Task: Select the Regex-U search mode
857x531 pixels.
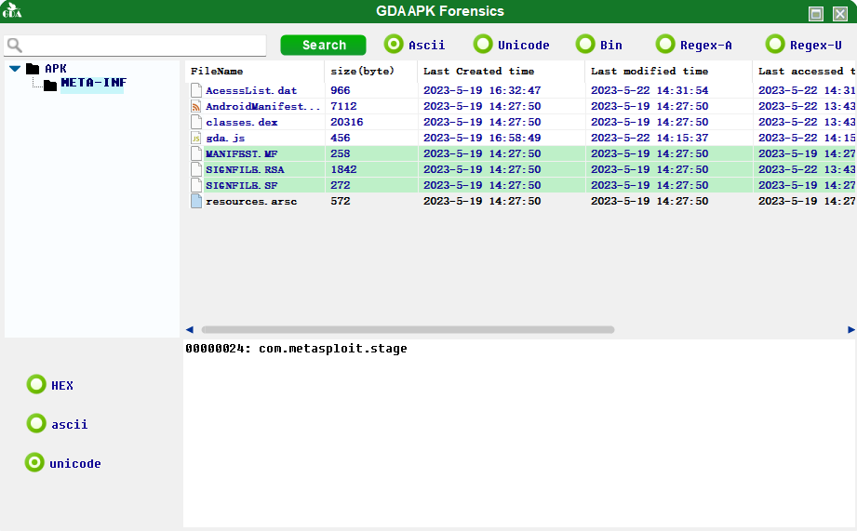Action: point(775,45)
